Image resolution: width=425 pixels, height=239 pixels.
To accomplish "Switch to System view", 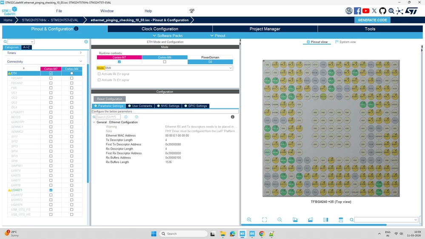I will pos(345,42).
